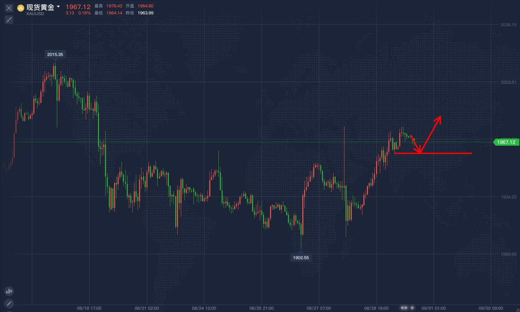Click the 08/27 07:00 time axis label
This screenshot has width=520, height=312.
(x=319, y=308)
